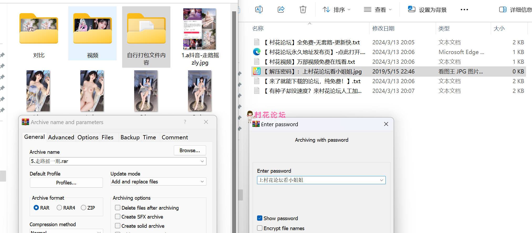
Task: Click the Profiles... button
Action: tap(66, 183)
